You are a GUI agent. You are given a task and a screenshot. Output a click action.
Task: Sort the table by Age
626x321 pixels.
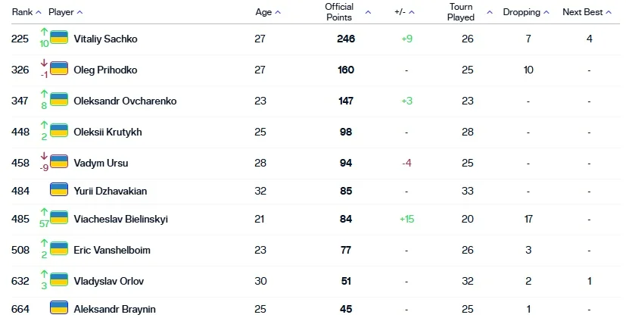point(268,12)
